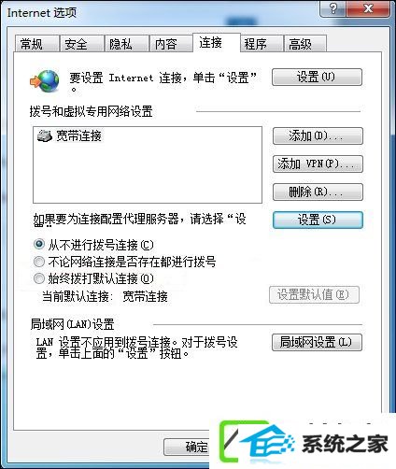Click the 添加 VPN(P)... button
Screen dimensions: 396x469
318,163
